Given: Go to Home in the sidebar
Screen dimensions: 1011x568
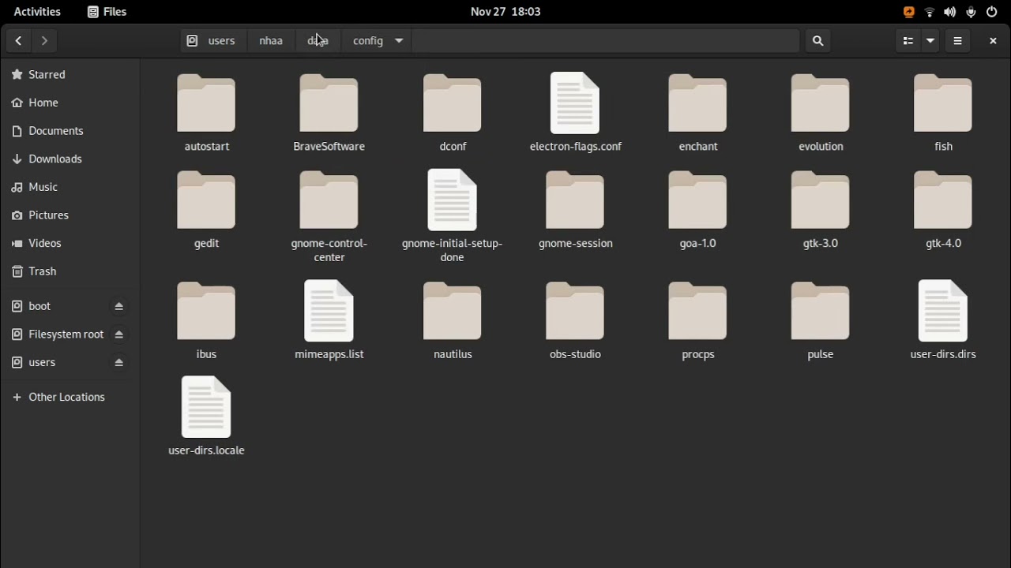Looking at the screenshot, I should (x=70, y=103).
